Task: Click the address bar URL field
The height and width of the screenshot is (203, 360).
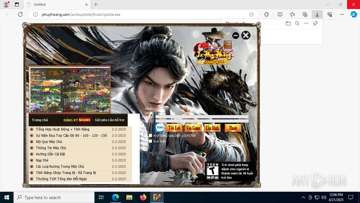Action: (x=143, y=14)
